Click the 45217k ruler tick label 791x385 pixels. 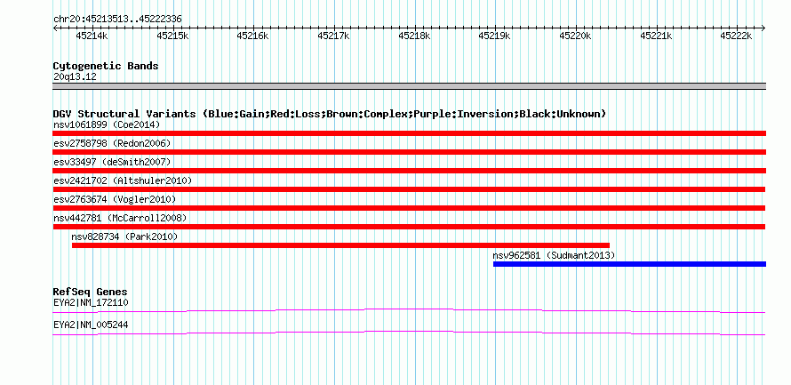click(x=333, y=36)
